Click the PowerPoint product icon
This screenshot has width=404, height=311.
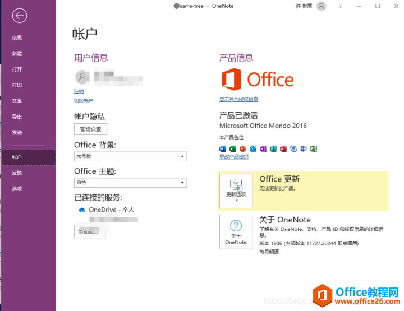(x=243, y=148)
